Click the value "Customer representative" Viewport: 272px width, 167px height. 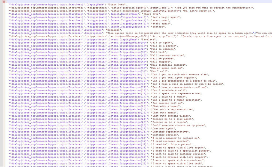[170, 132]
